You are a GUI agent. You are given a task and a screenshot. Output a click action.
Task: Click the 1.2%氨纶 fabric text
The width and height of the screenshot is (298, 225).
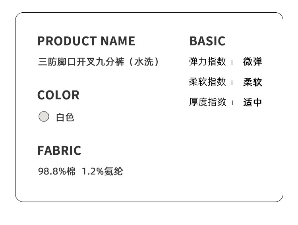[102, 171]
